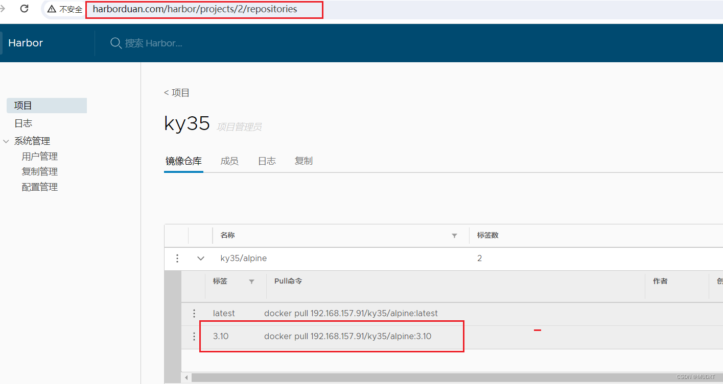Open the action menu for latest tag
Viewport: 723px width, 384px height.
[x=194, y=314]
